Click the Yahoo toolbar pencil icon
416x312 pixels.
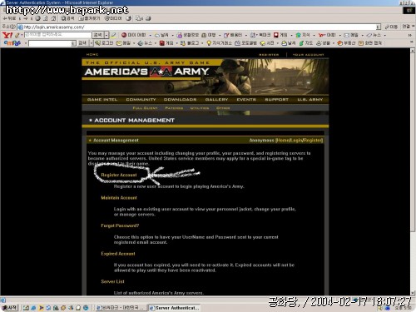pos(17,35)
